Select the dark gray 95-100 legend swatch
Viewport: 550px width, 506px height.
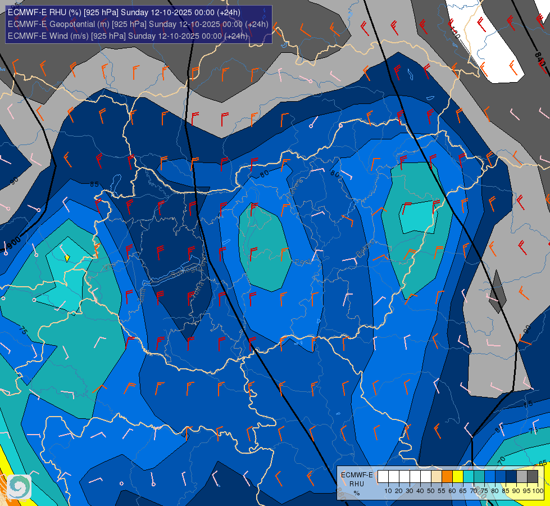(x=533, y=477)
